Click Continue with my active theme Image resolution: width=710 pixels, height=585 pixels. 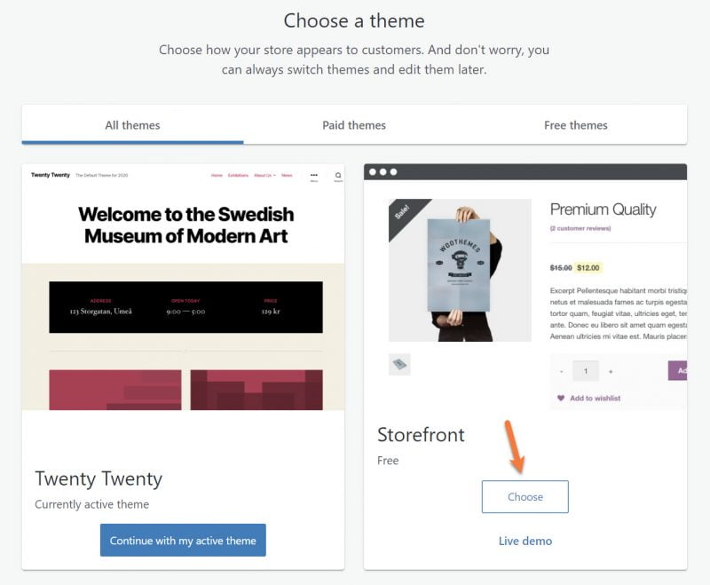tap(183, 540)
